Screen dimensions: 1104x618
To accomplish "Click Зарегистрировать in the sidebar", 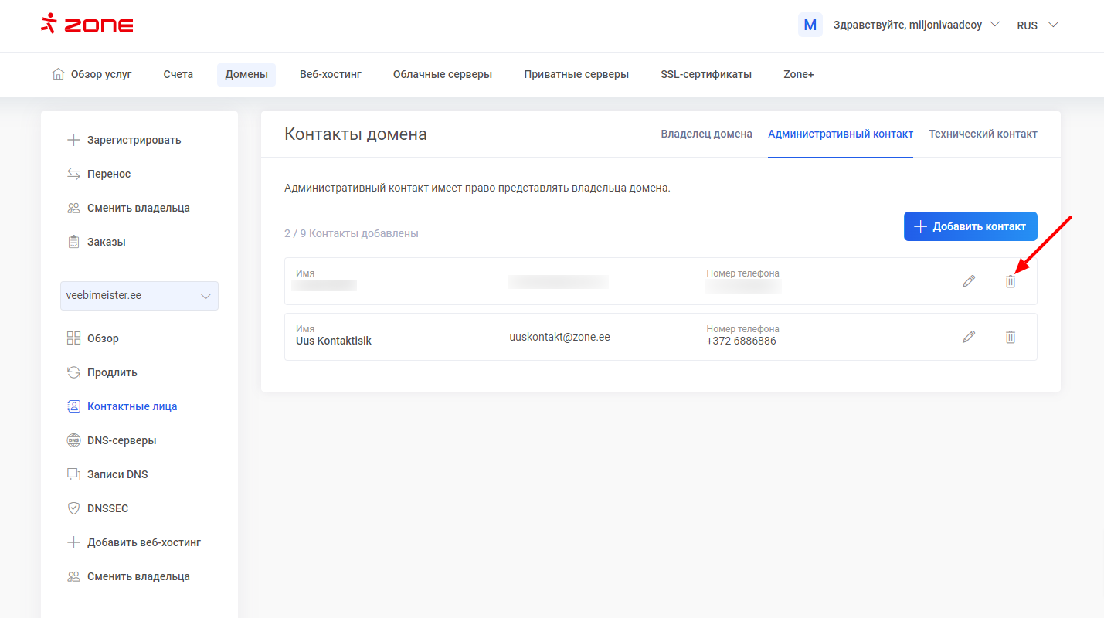I will (134, 140).
